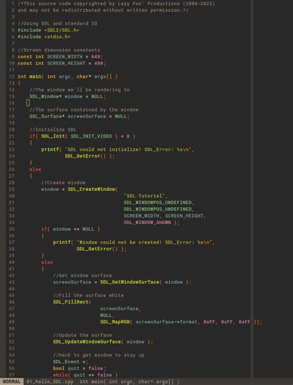The height and width of the screenshot is (385, 293).
Task: Click SDL_FillRect call on line 46
Action: click(72, 302)
